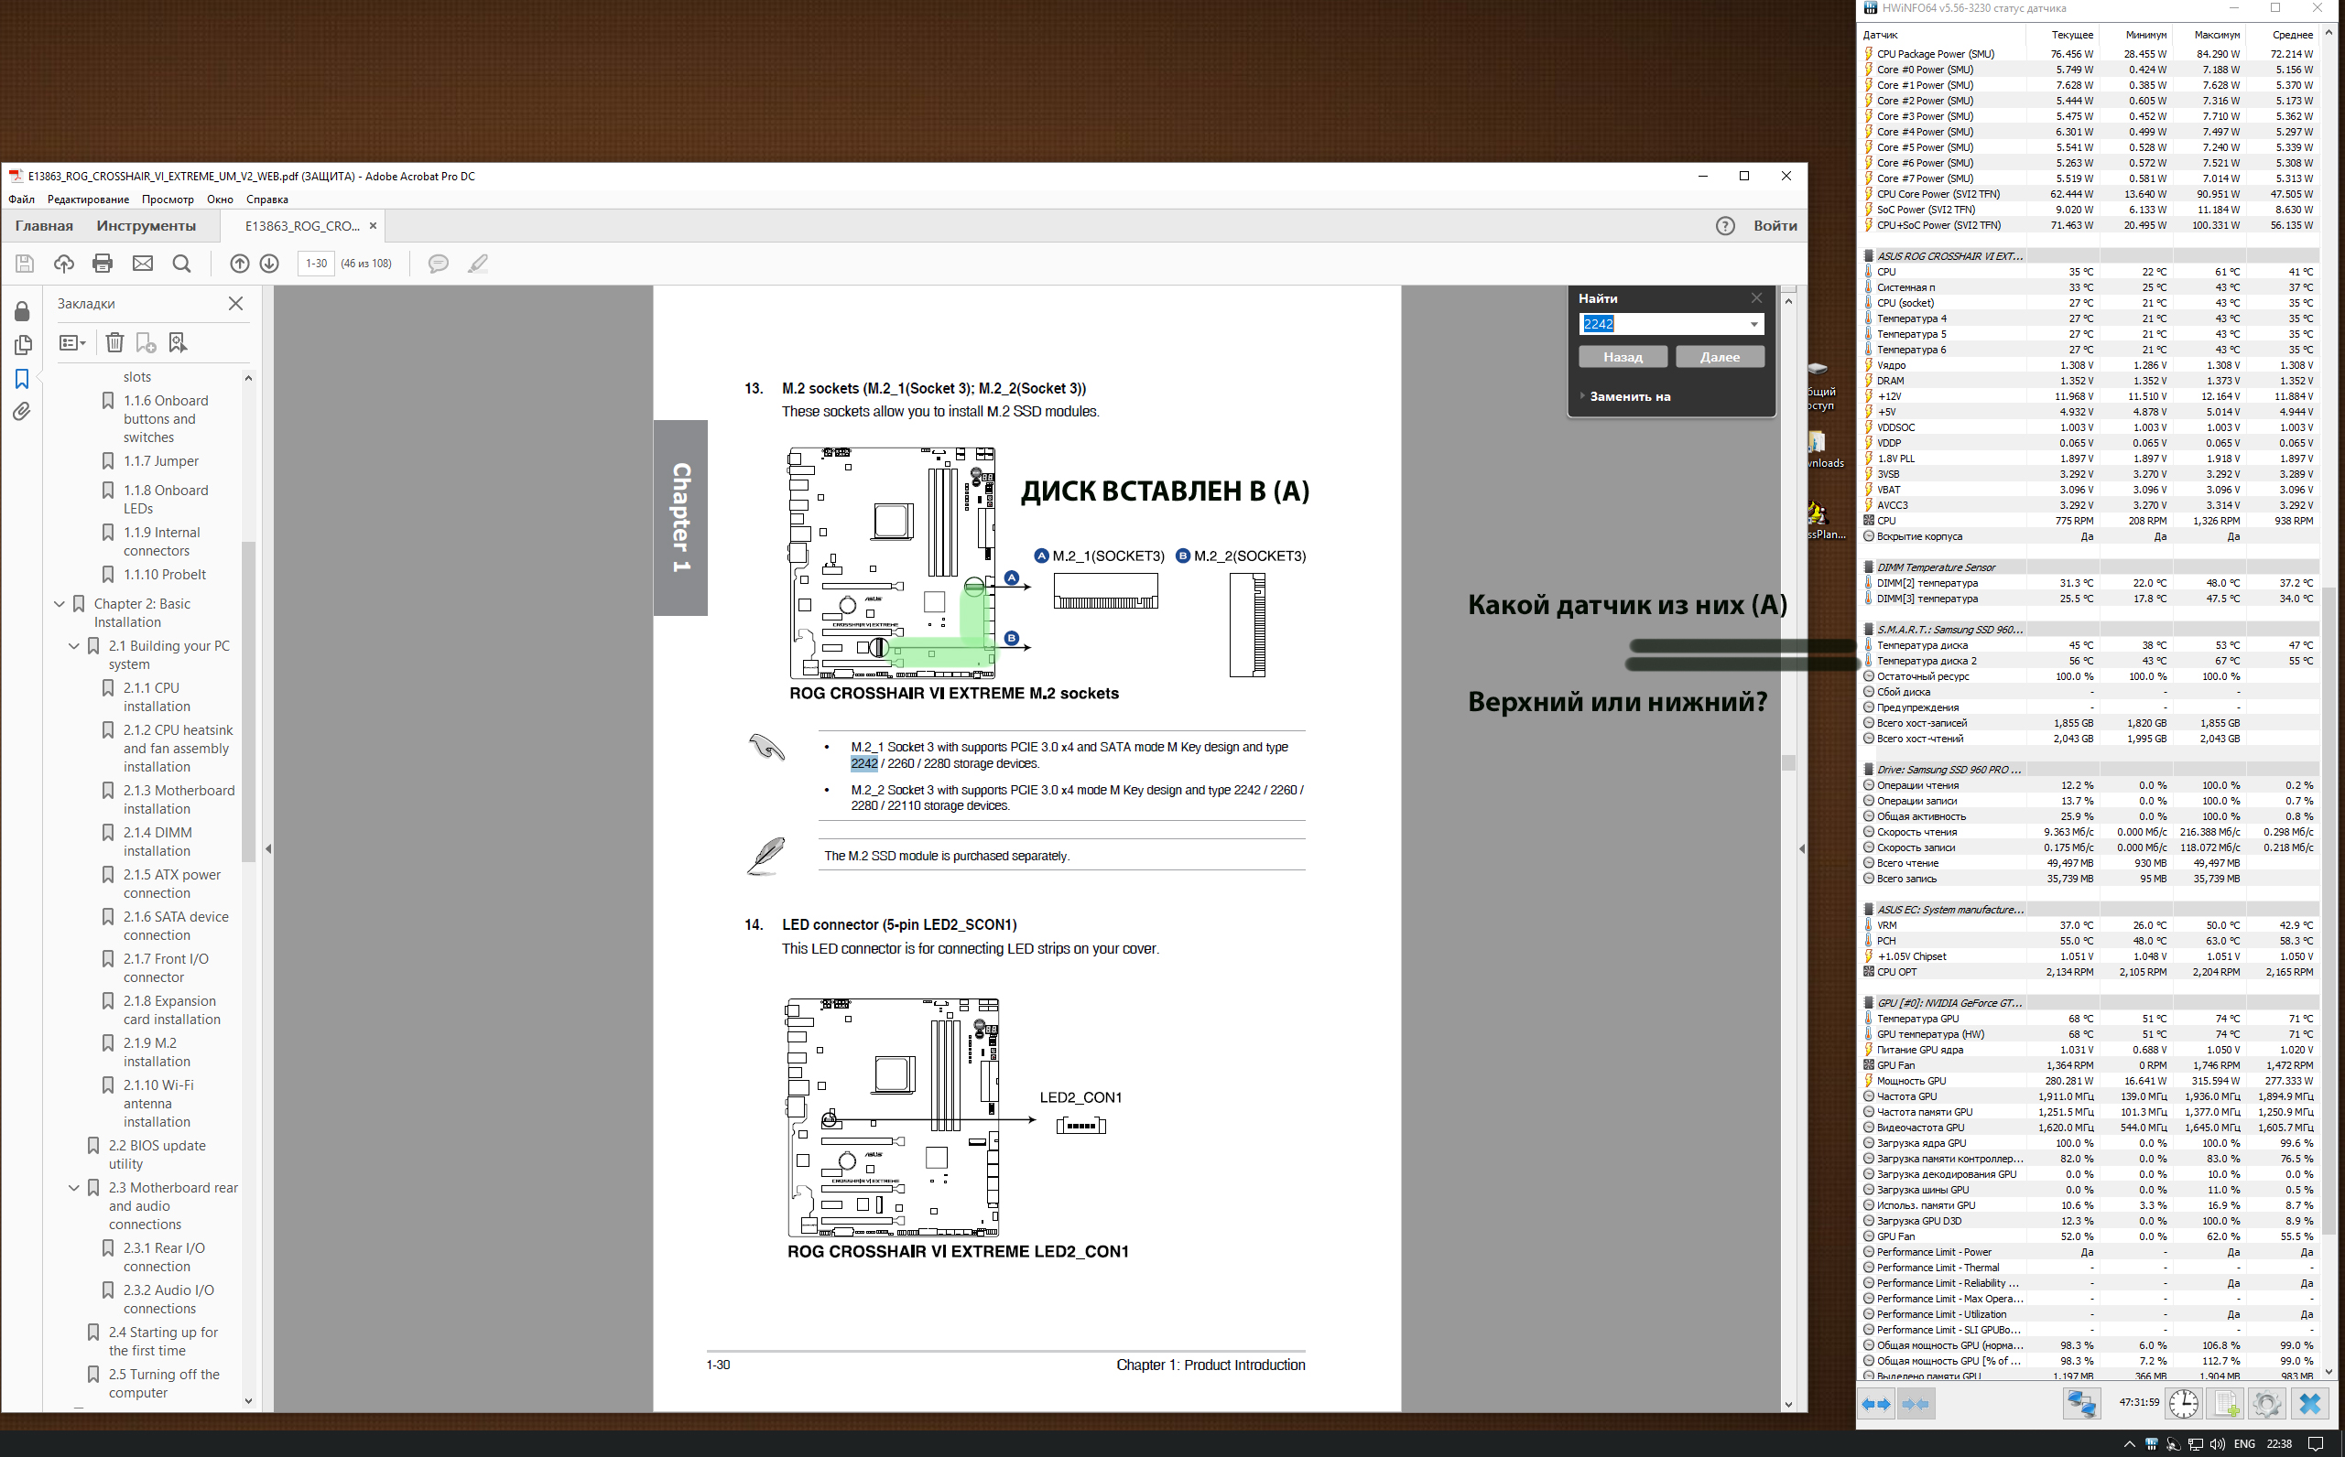Open the search magnifier tool

pos(181,263)
